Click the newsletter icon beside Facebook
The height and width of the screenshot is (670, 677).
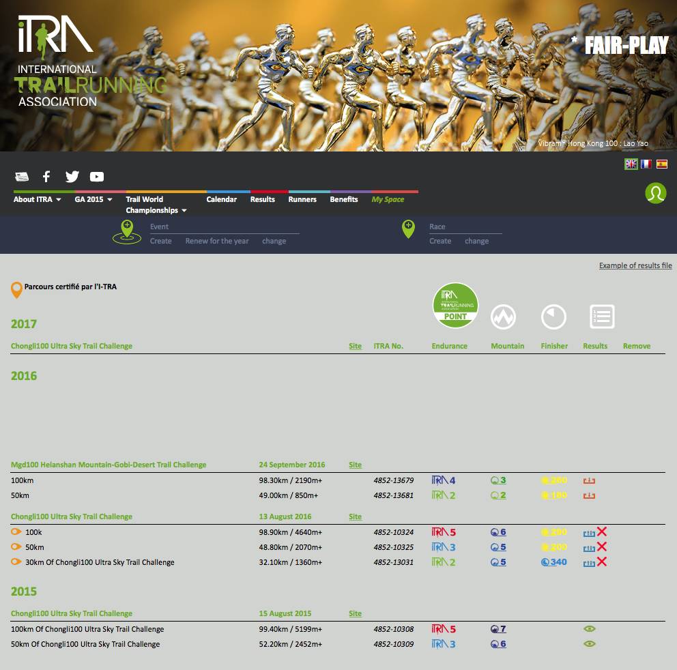tap(22, 177)
